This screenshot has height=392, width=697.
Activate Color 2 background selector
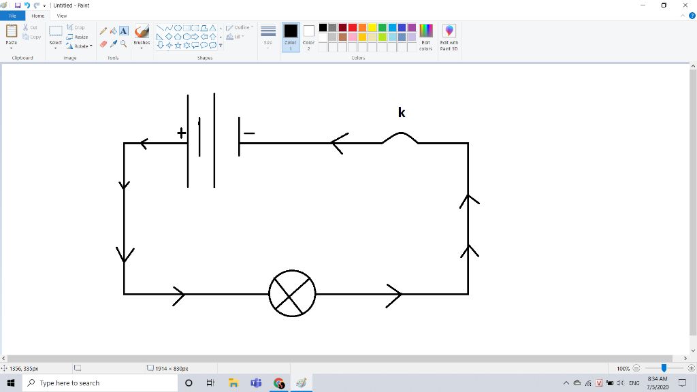click(308, 37)
